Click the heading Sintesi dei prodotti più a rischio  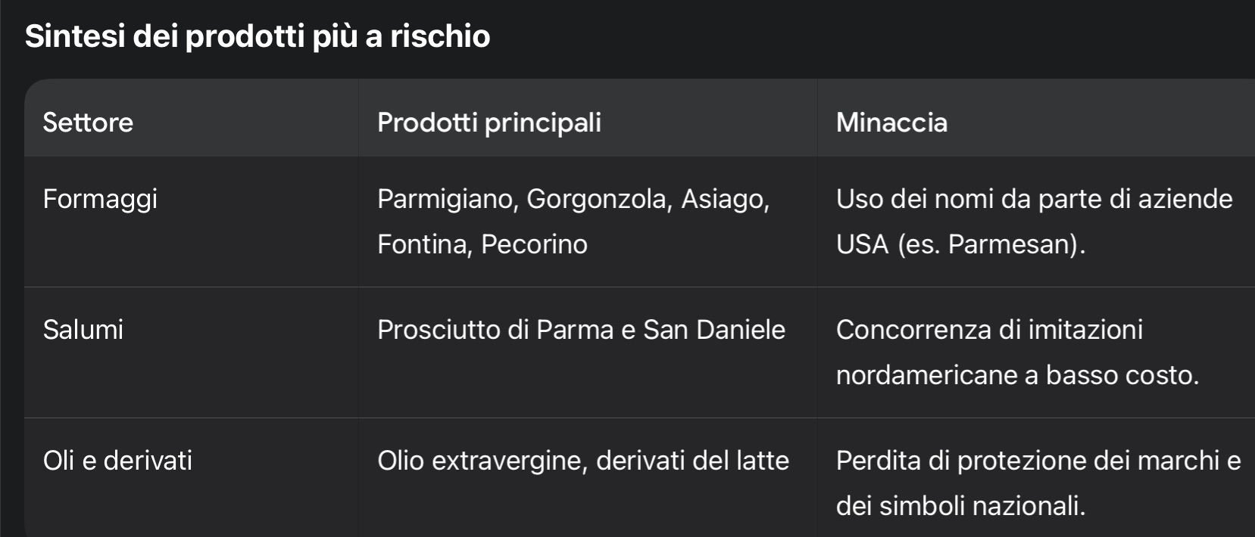(258, 36)
